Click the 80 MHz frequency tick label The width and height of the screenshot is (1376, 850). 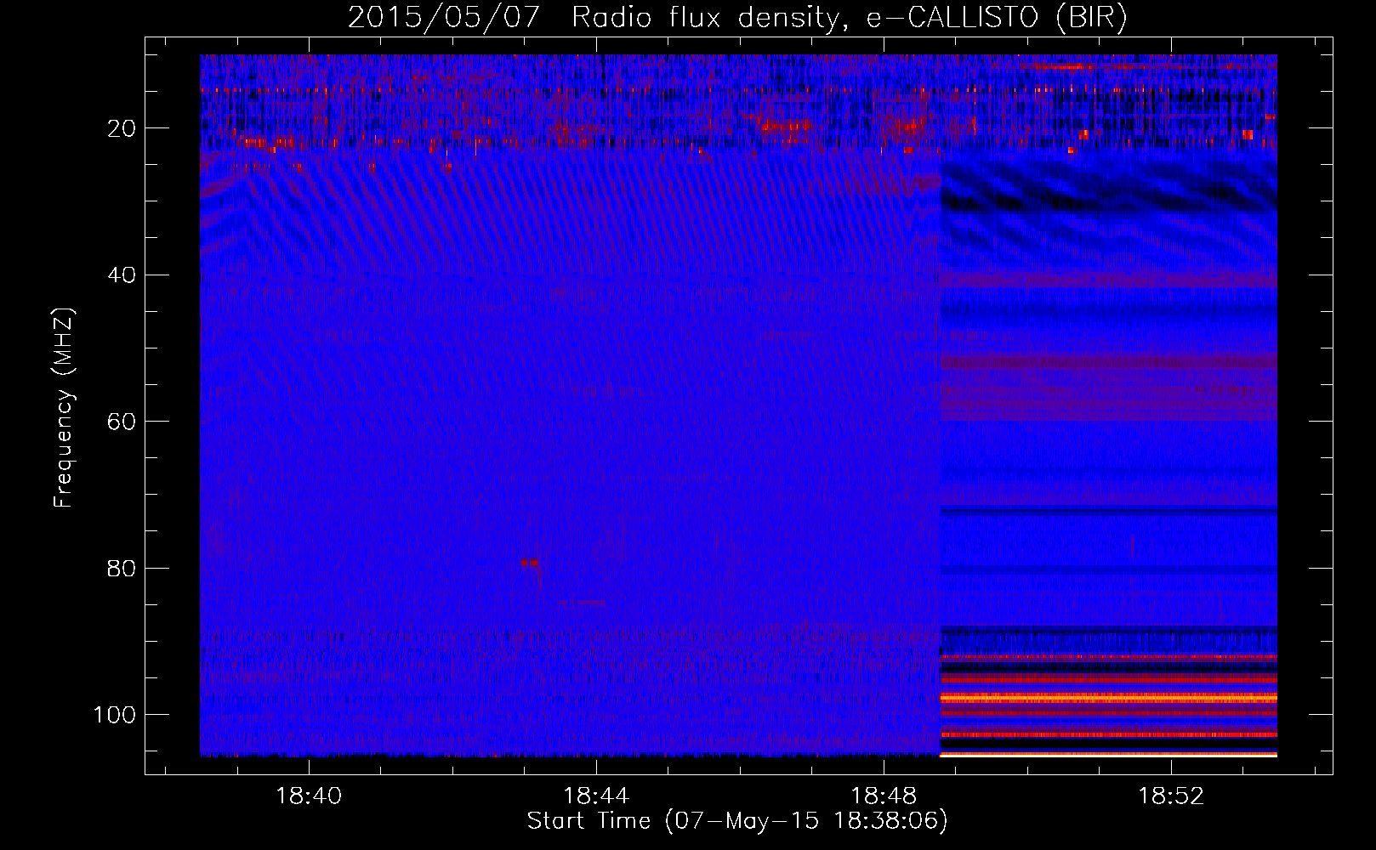tap(122, 568)
